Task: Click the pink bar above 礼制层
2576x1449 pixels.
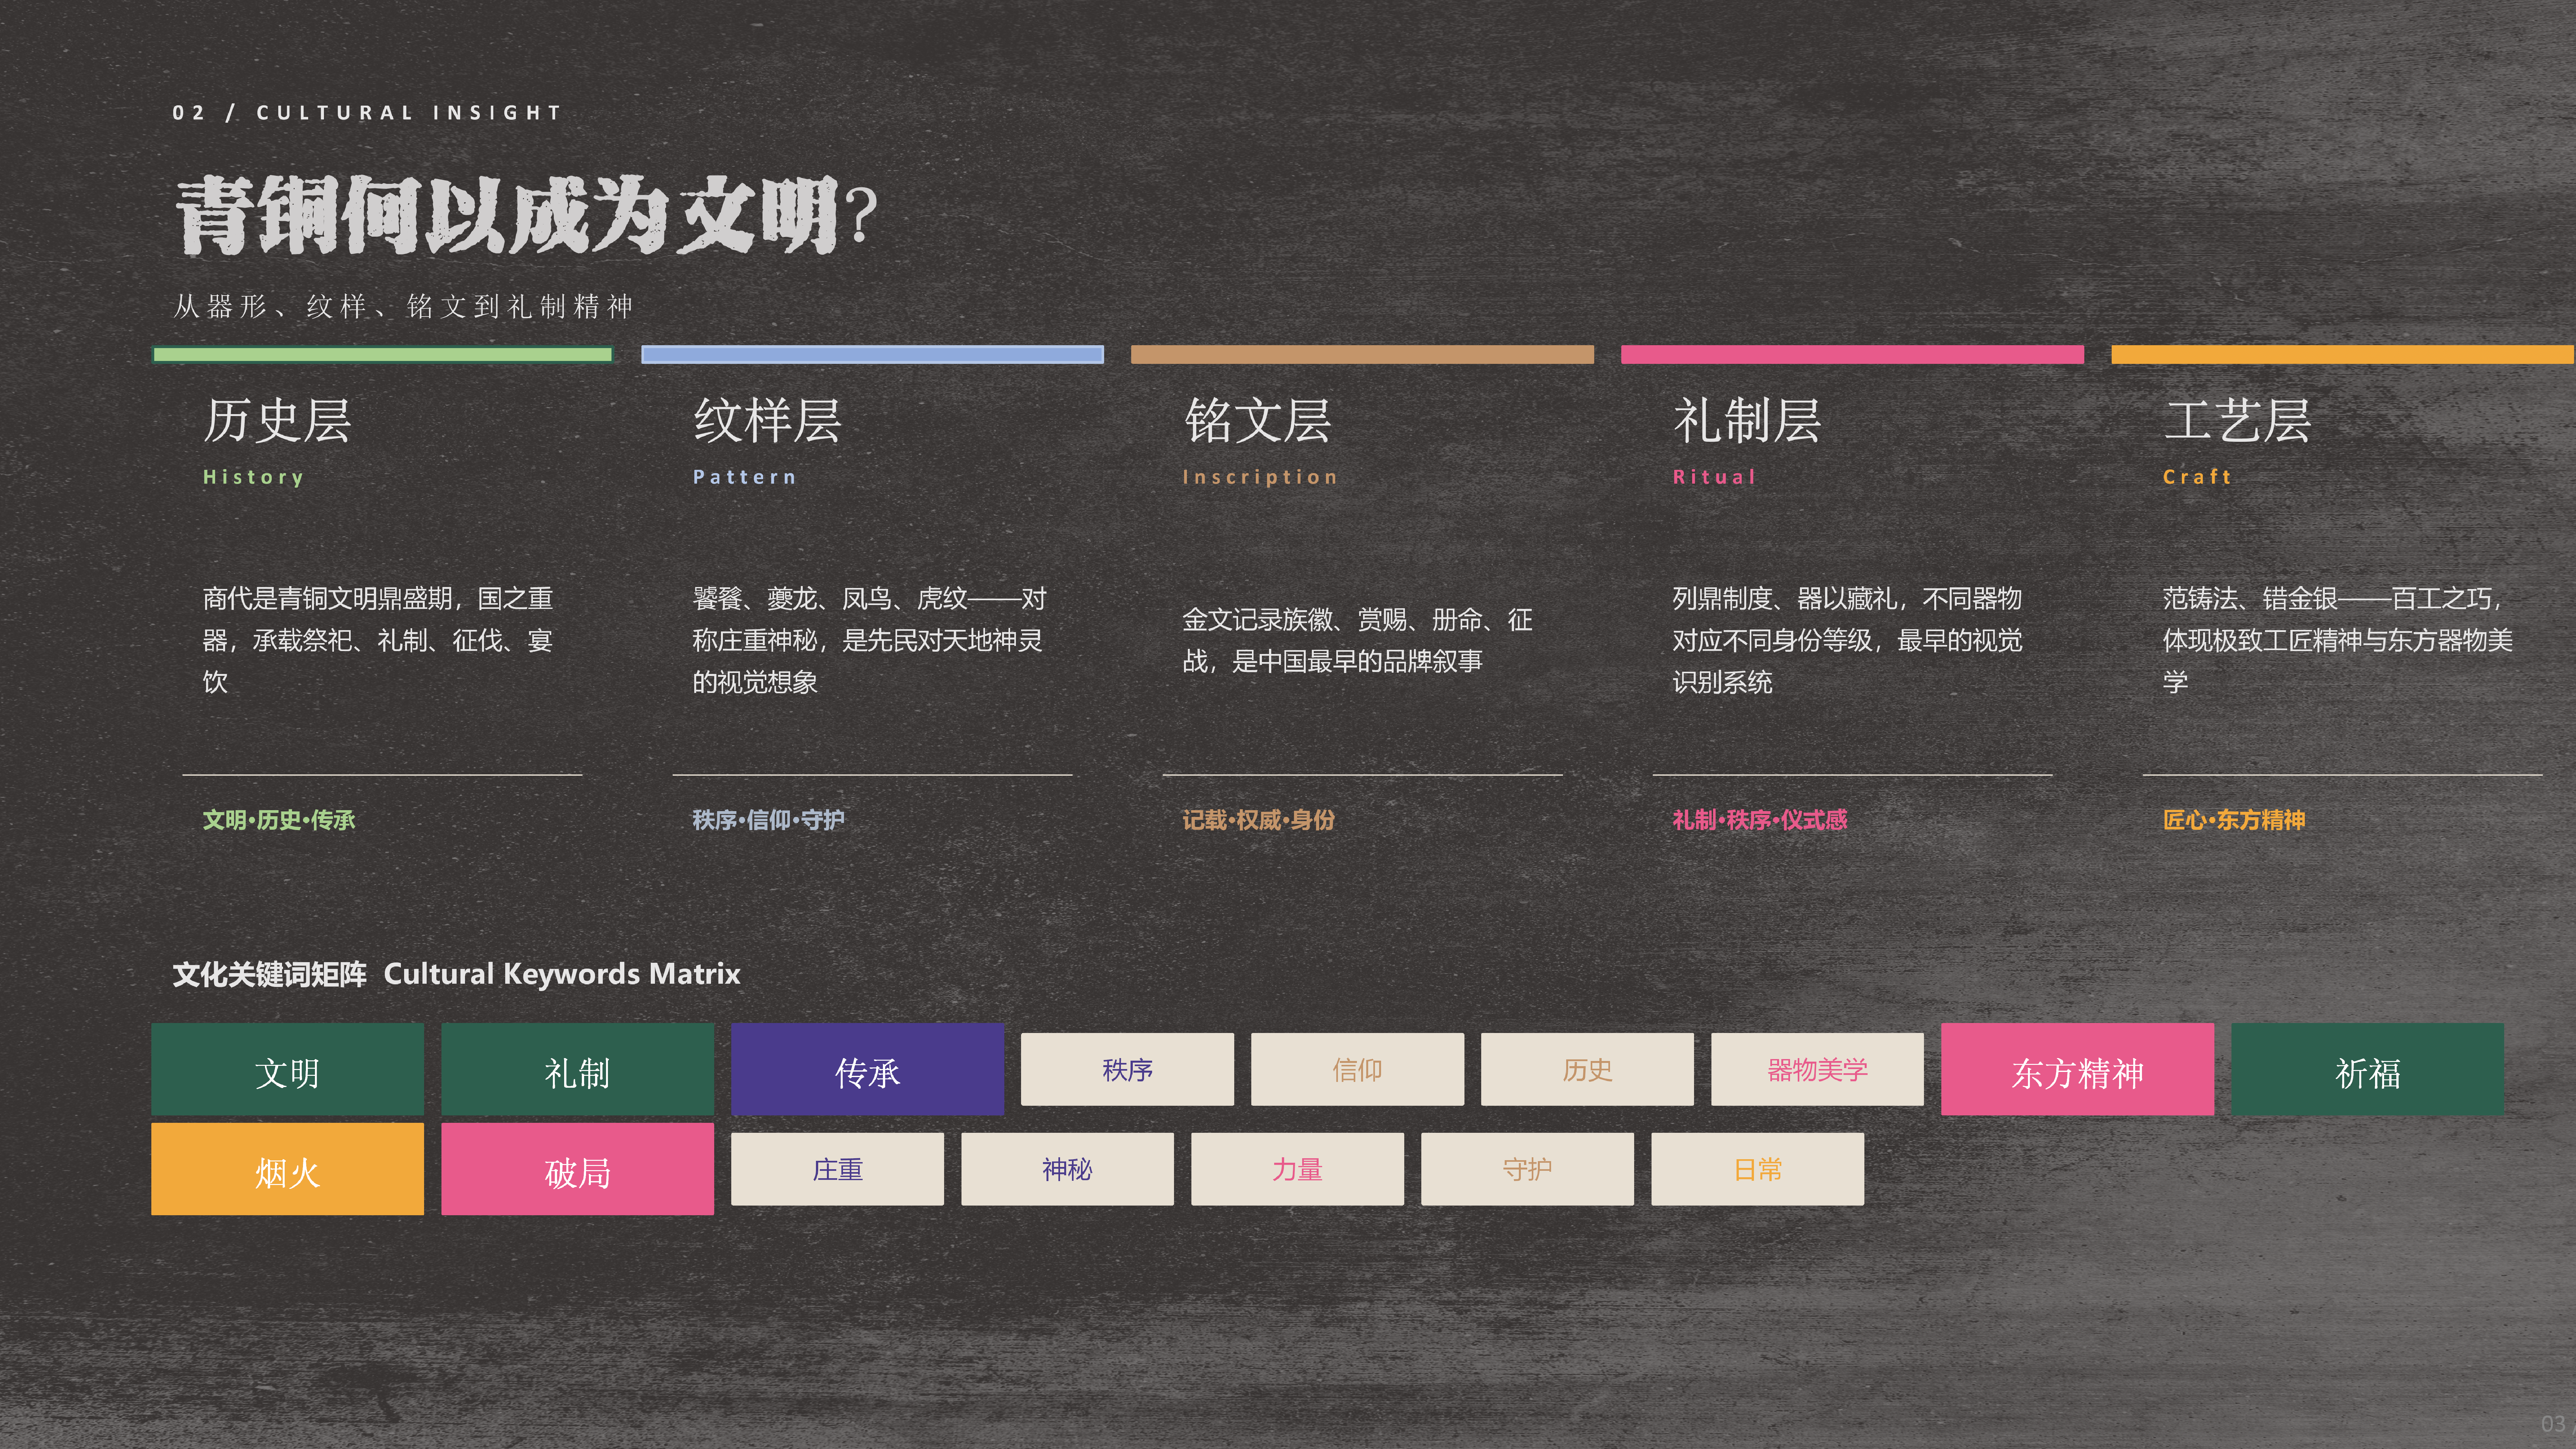Action: point(1852,354)
